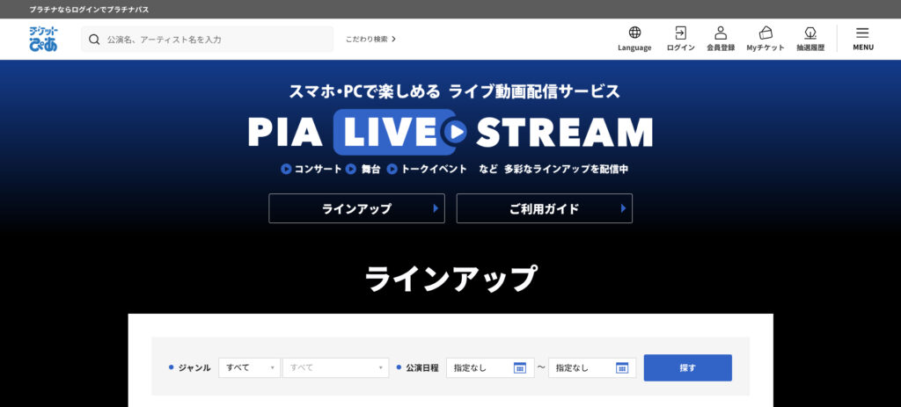Click the blue 探す search button
901x407 pixels.
688,368
